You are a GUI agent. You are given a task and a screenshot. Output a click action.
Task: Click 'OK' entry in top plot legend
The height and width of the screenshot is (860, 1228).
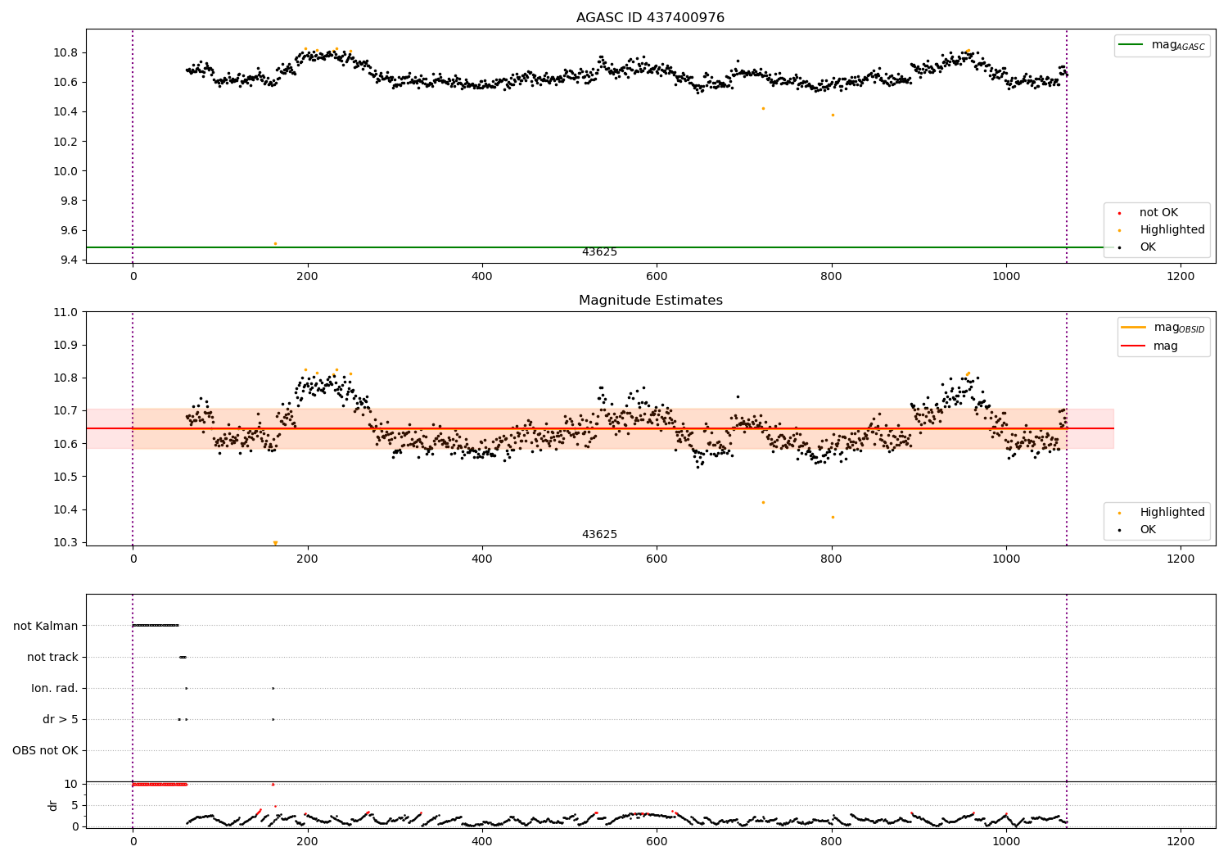tap(1148, 247)
